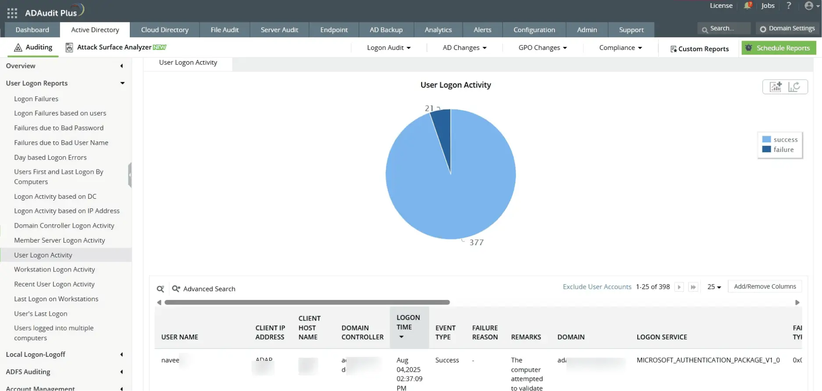The image size is (822, 391).
Task: Switch to the AD Backup tab
Action: (x=386, y=30)
